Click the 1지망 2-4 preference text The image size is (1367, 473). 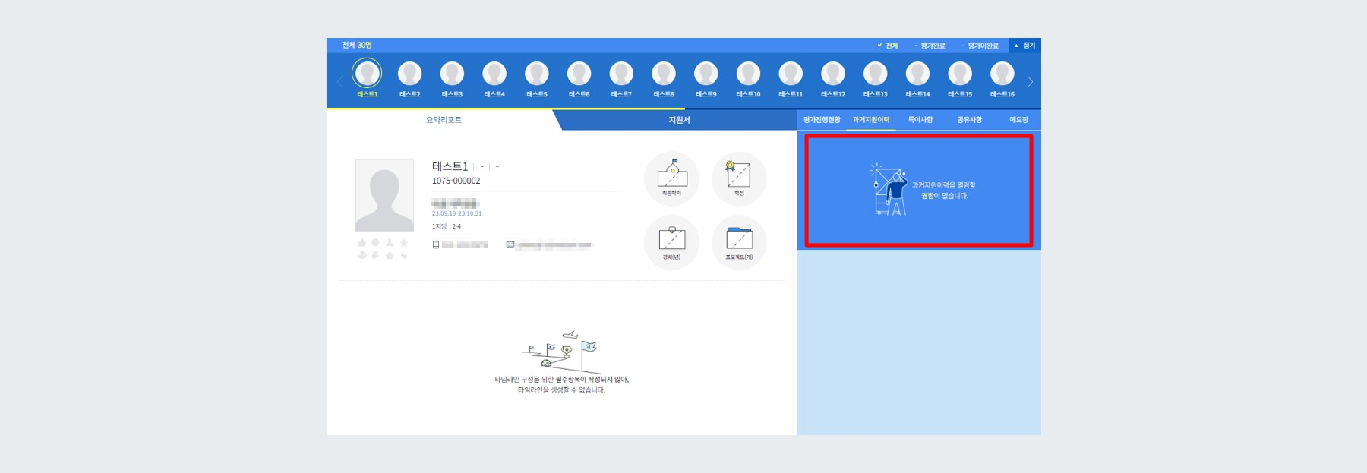coord(447,226)
